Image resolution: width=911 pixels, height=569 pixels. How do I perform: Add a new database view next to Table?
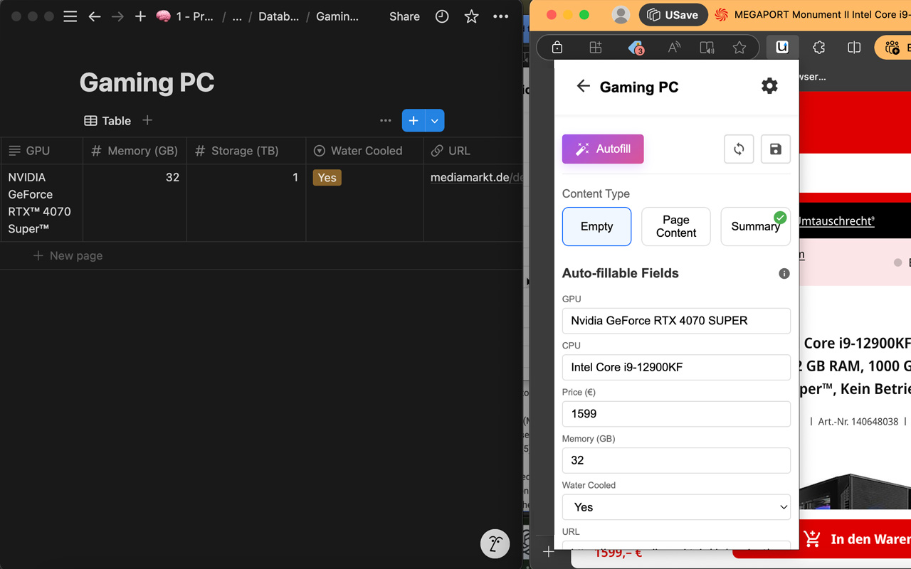coord(147,120)
